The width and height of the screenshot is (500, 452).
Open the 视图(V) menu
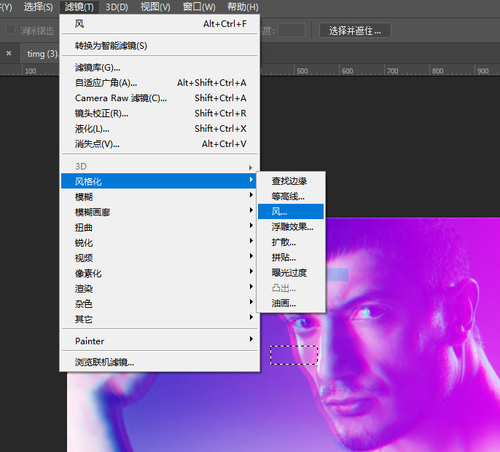click(155, 7)
